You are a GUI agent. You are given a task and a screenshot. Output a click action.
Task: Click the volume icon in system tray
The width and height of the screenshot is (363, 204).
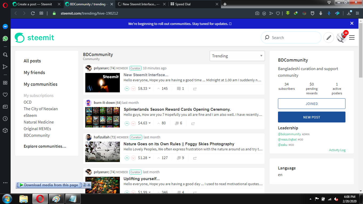click(336, 199)
